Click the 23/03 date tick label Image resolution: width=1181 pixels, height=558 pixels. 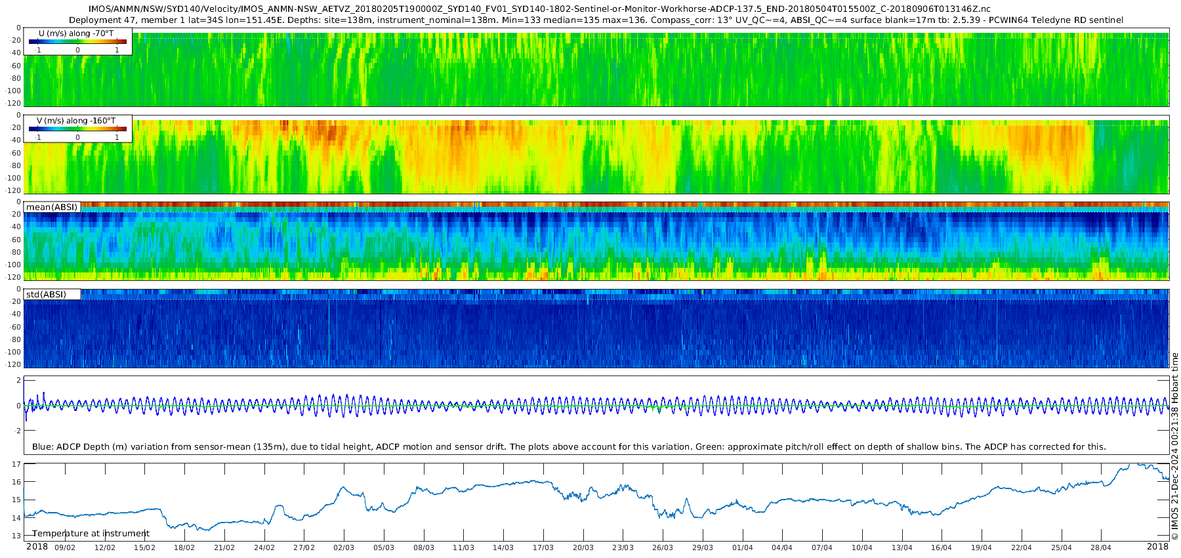point(623,547)
